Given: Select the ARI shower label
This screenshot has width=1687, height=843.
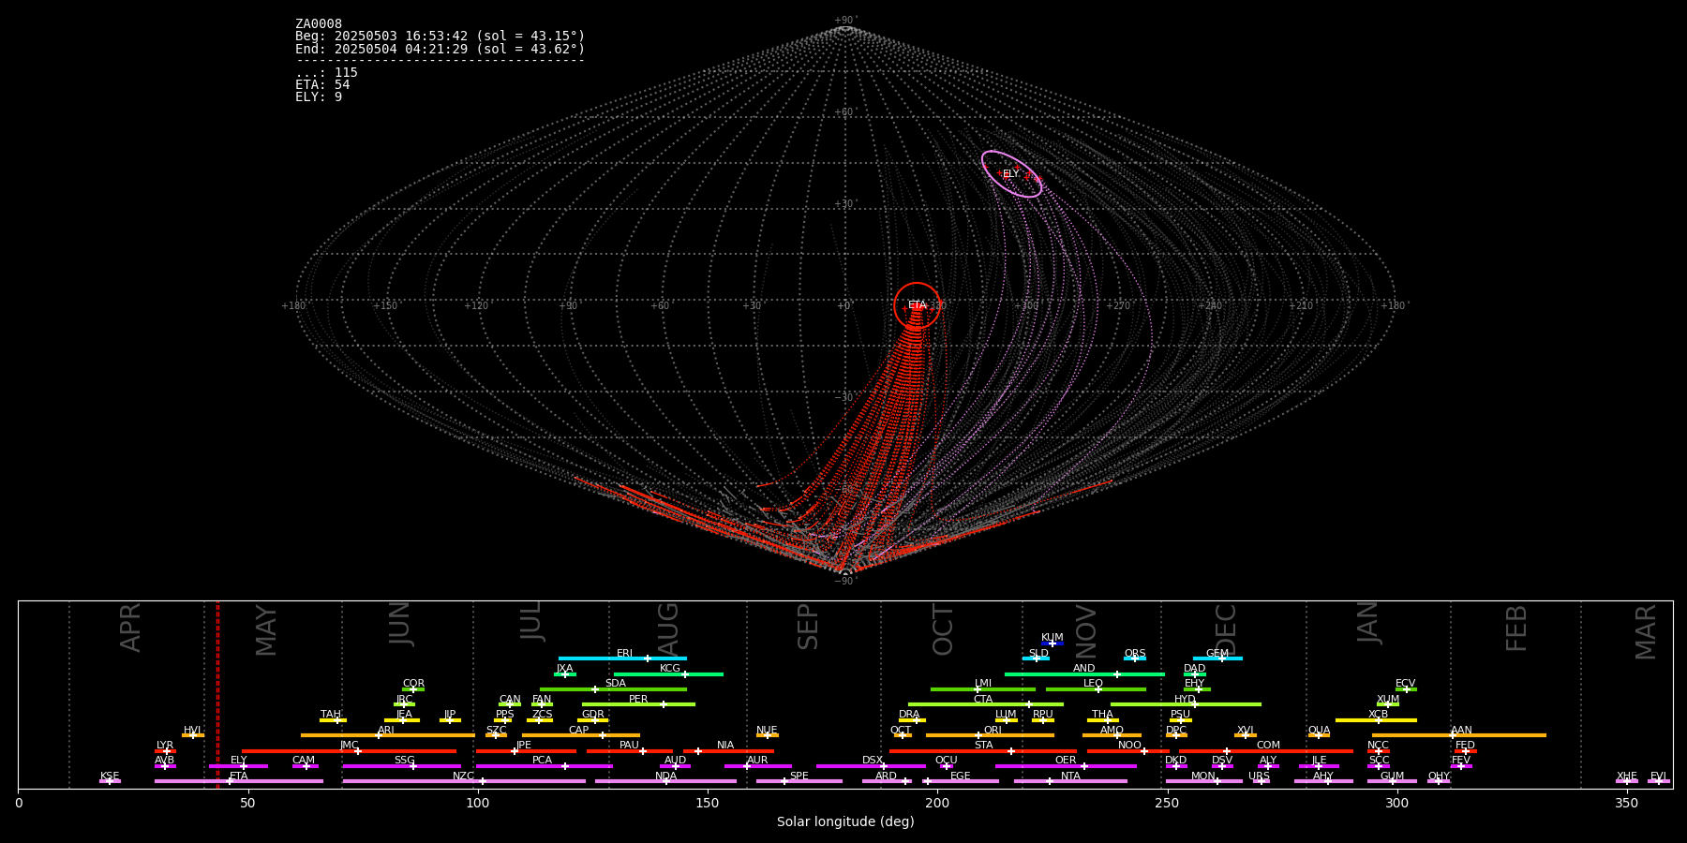Looking at the screenshot, I should (386, 731).
